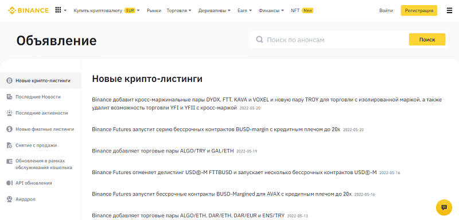Screen dimensions: 459x220
Task: Open ALGO/TRY and GAL/ETH pairs announcement
Action: [163, 151]
